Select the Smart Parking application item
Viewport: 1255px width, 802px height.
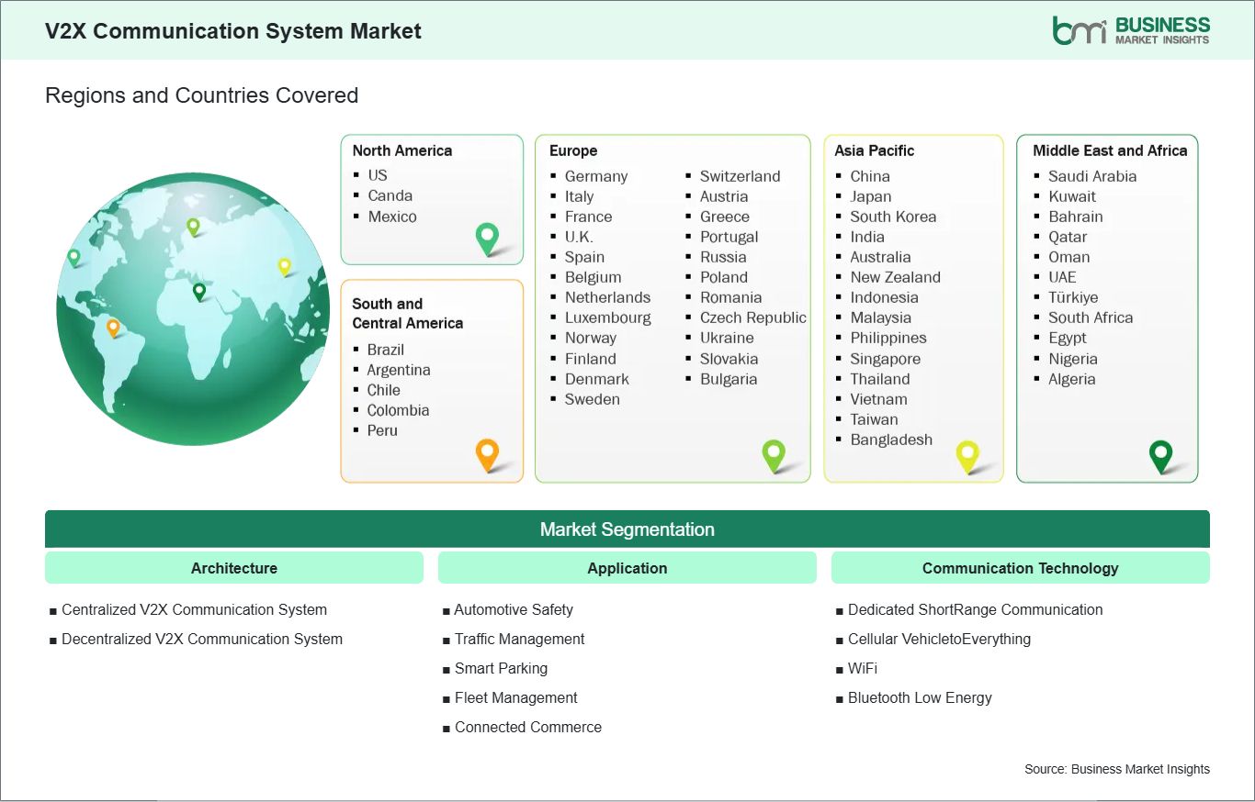501,668
